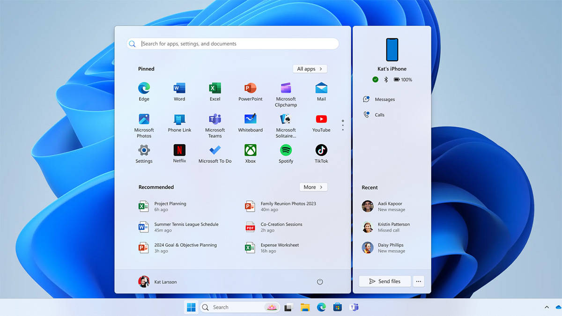Launch Microsoft Teams pinned app

coord(215,125)
